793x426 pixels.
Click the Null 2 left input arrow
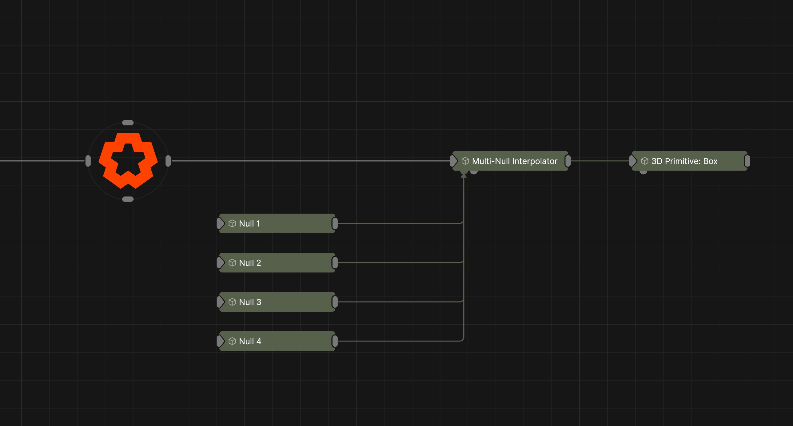pyautogui.click(x=221, y=263)
